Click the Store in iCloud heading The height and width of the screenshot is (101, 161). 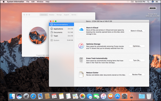point(92,28)
